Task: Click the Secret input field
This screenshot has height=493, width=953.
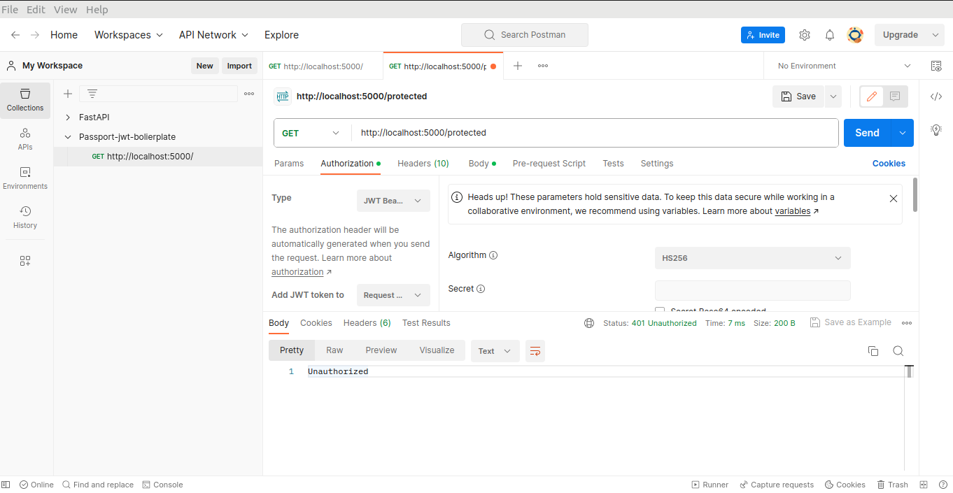Action: coord(753,290)
